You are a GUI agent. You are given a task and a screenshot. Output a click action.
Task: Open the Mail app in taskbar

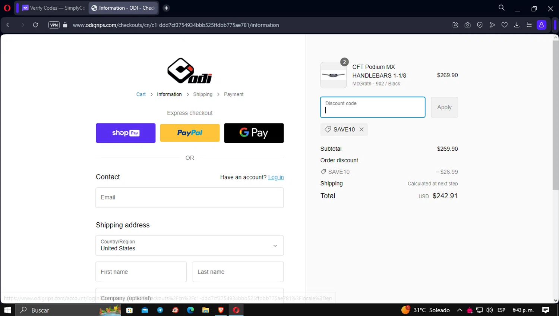coord(145,310)
